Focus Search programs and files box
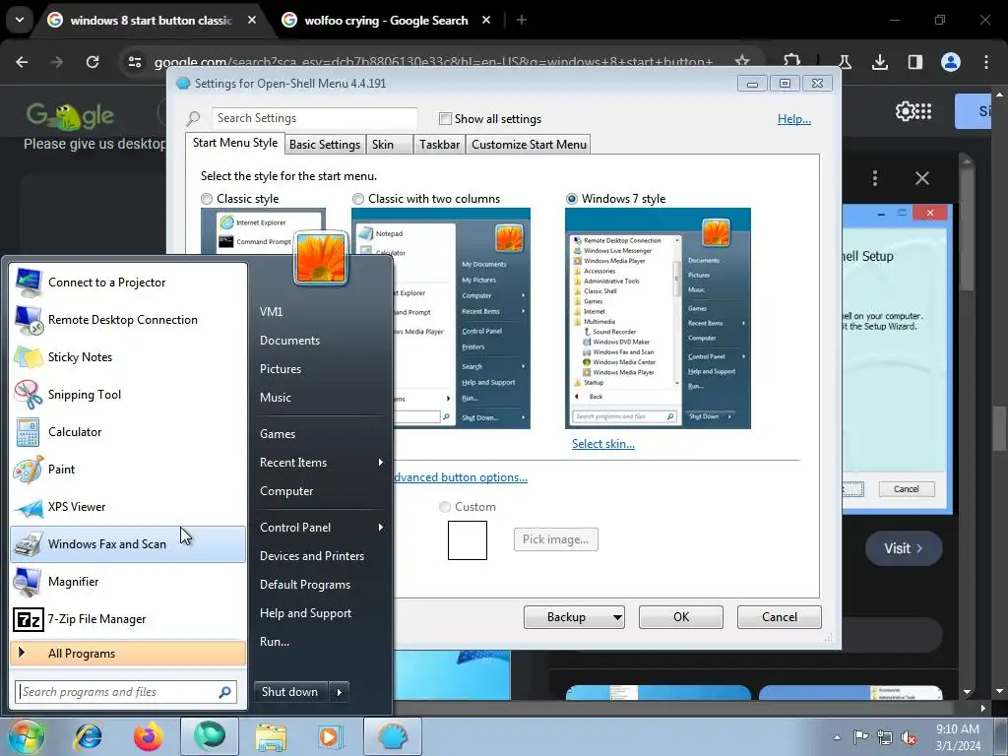Viewport: 1008px width, 756px height. tap(126, 692)
